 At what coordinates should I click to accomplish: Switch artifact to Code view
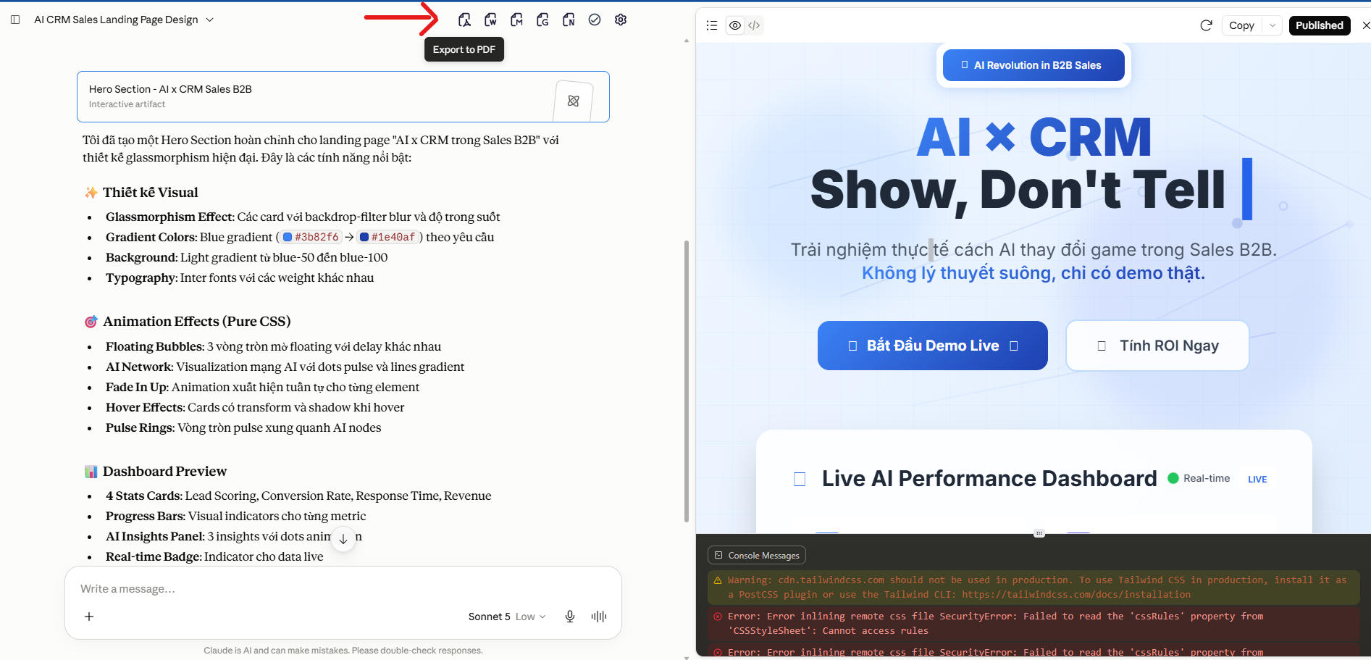click(754, 25)
